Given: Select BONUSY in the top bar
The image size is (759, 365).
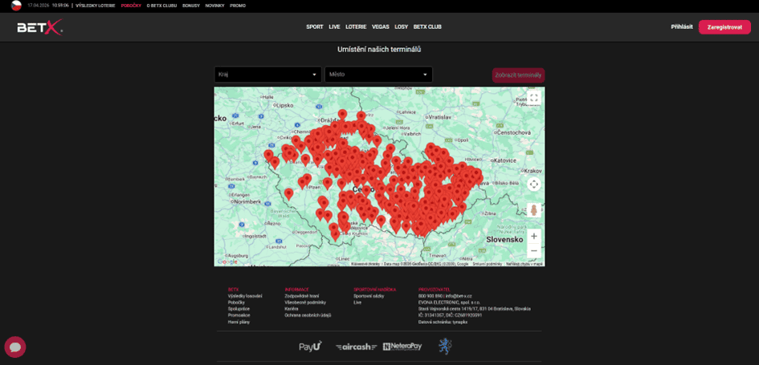Looking at the screenshot, I should click(191, 6).
